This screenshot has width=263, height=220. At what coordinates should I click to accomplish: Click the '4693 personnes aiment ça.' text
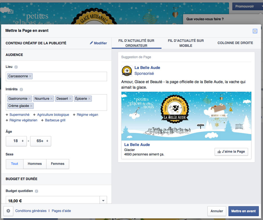pyautogui.click(x=144, y=154)
